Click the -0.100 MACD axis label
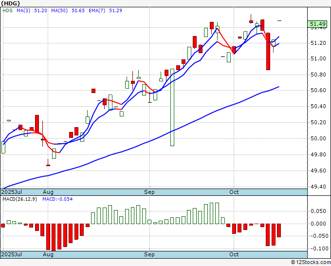This screenshot has width=331, height=266. pos(318,248)
